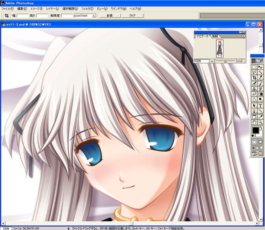This screenshot has height=230, width=265.
Task: Select the Clone Stamp tool
Action: pyautogui.click(x=254, y=89)
